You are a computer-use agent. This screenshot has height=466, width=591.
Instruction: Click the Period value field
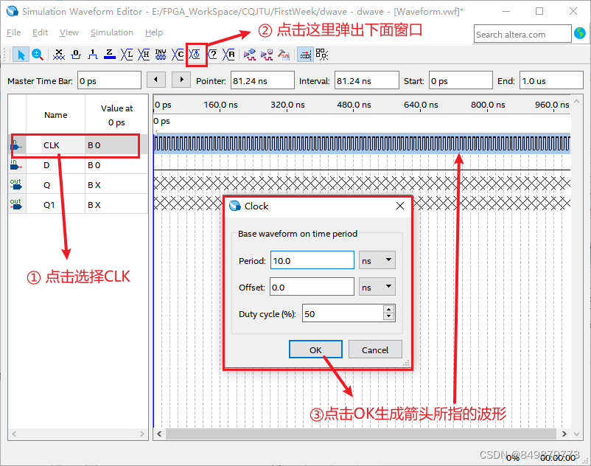click(312, 260)
